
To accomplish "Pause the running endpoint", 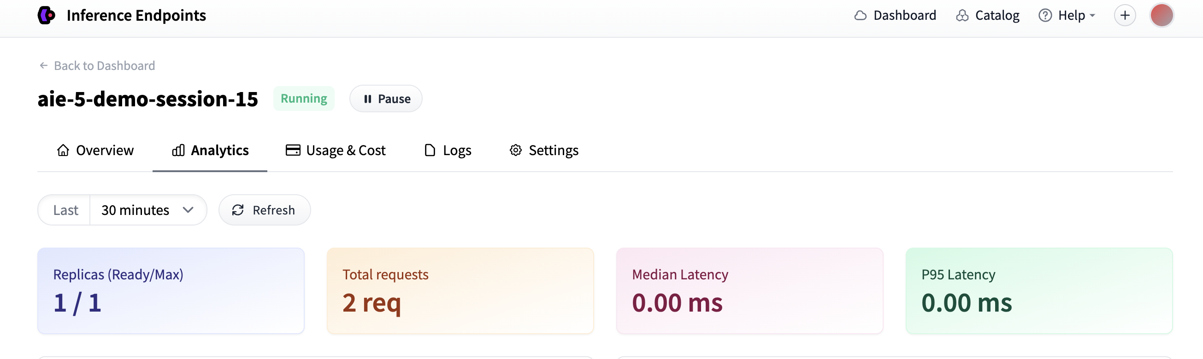I will tap(385, 99).
